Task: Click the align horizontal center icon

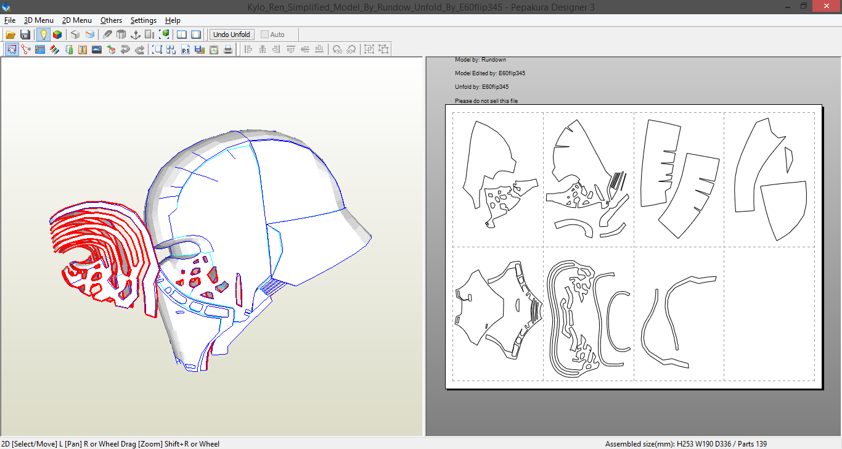Action: click(263, 49)
